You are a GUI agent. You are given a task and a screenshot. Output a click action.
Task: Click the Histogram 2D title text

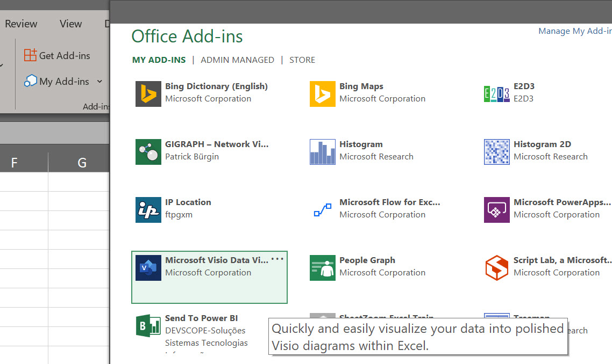tap(542, 144)
